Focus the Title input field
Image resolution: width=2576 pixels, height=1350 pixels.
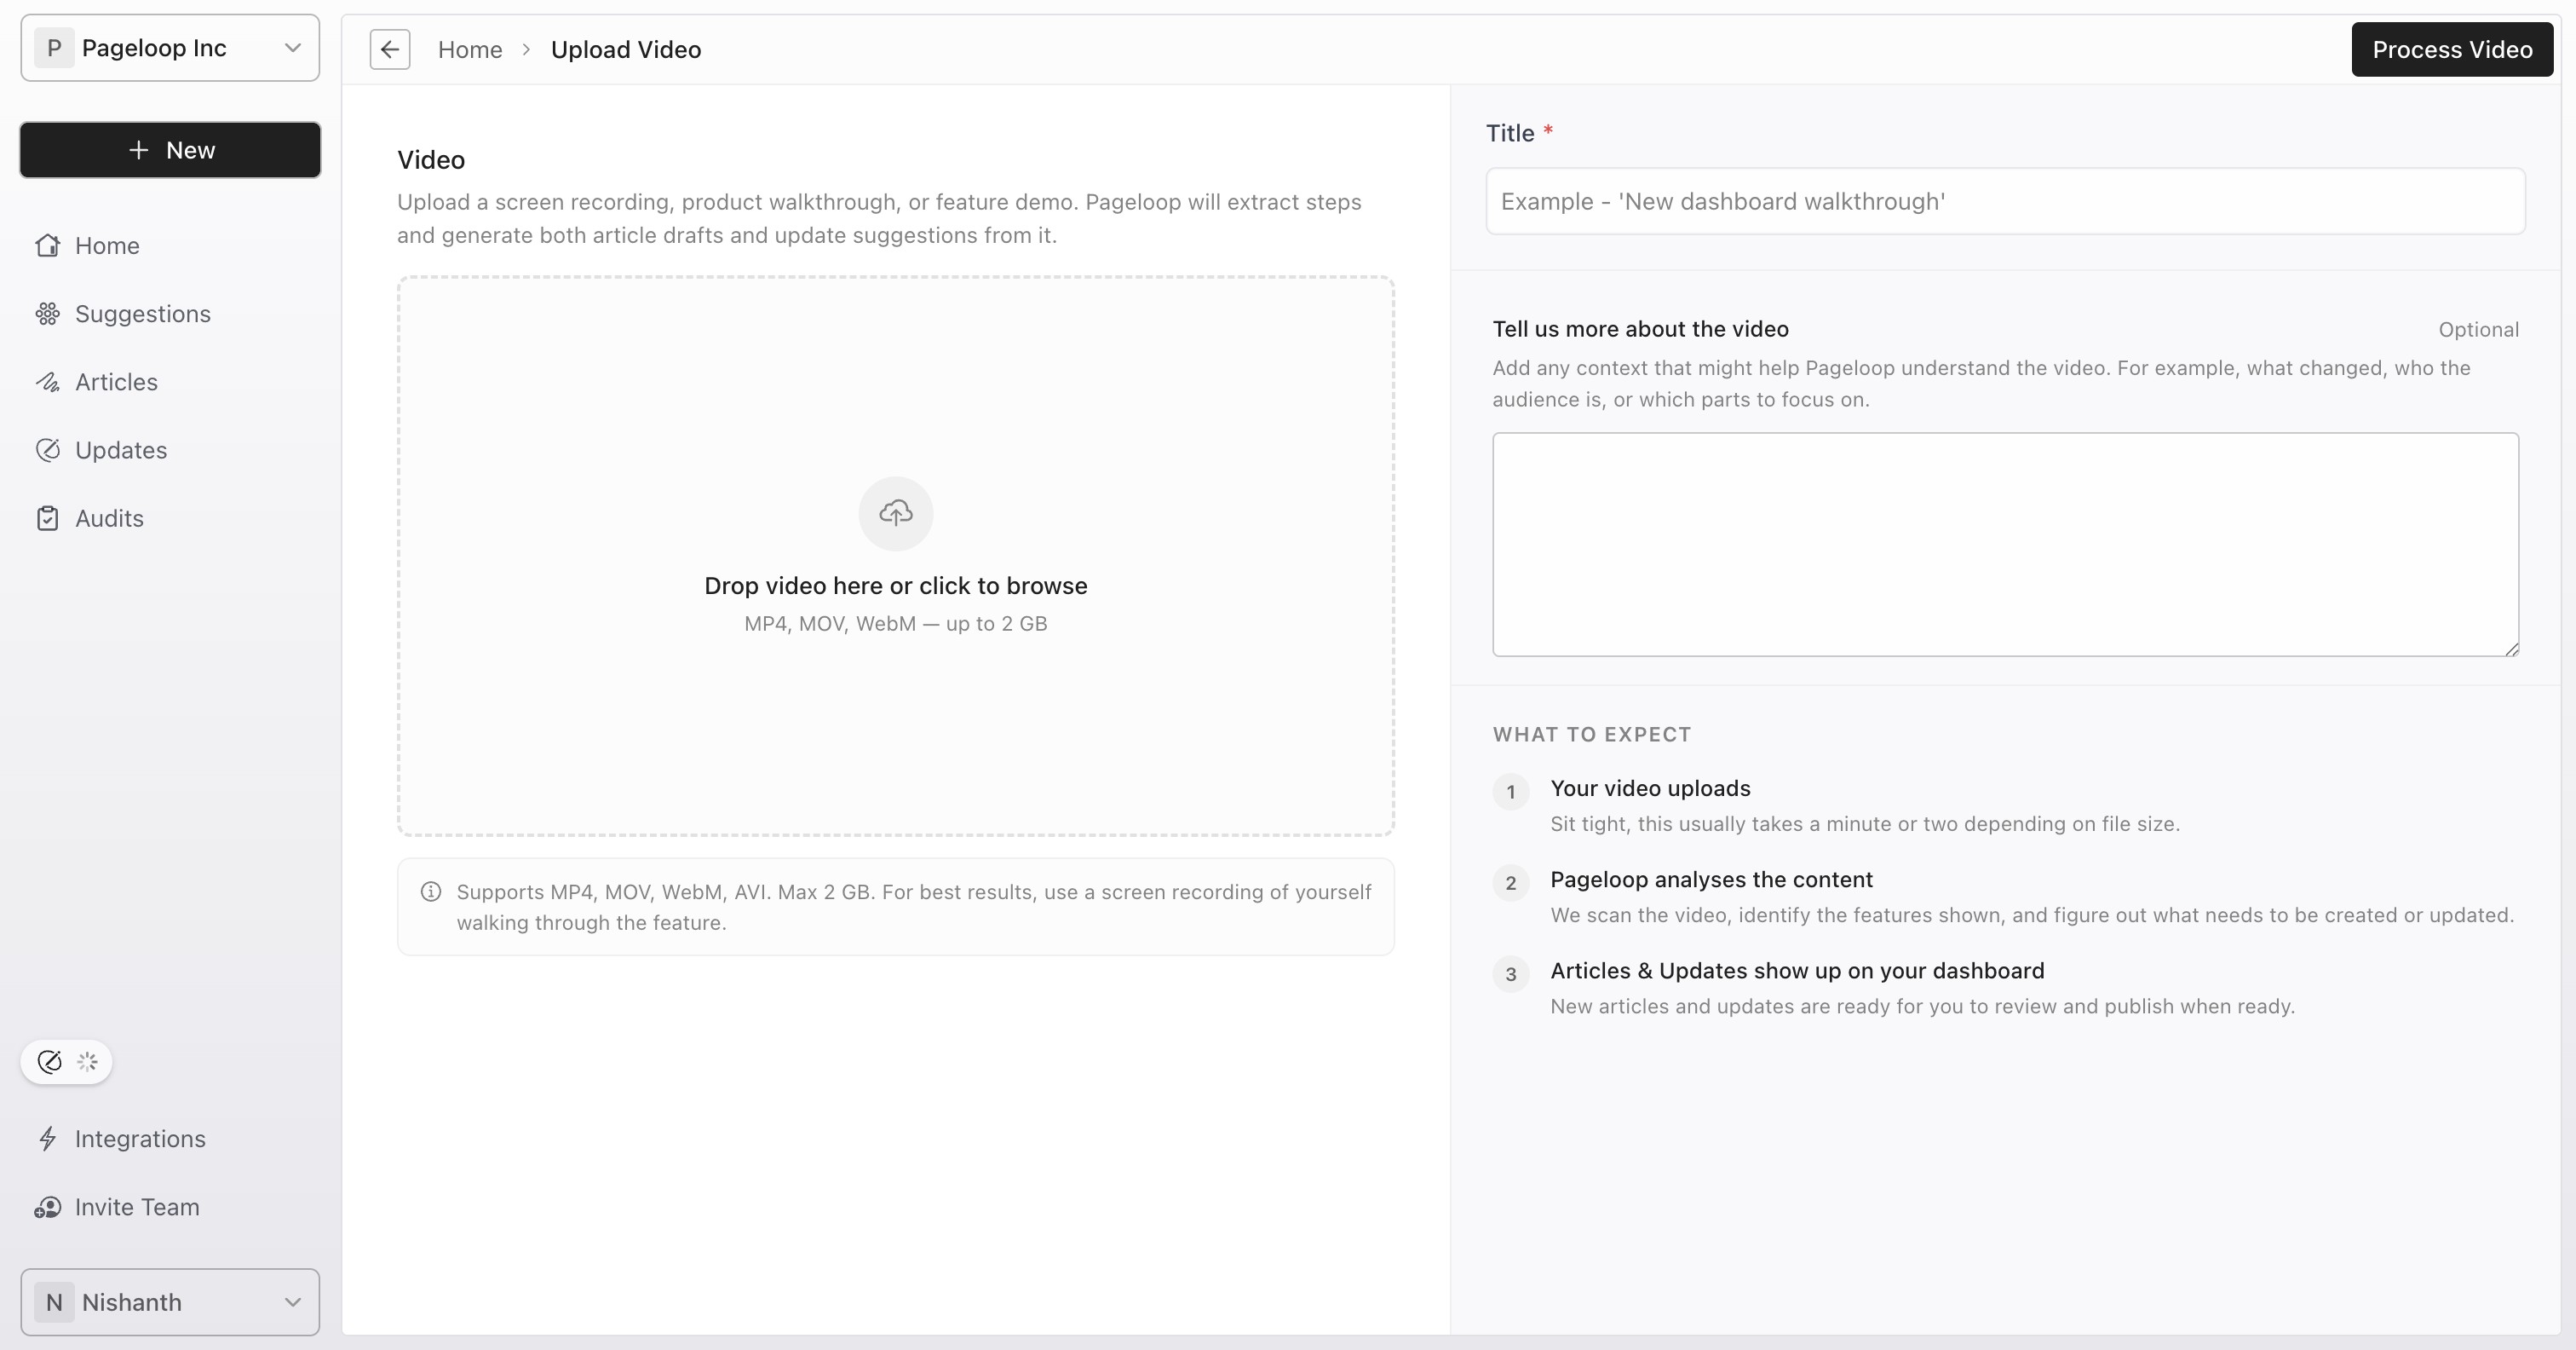[x=2005, y=201]
